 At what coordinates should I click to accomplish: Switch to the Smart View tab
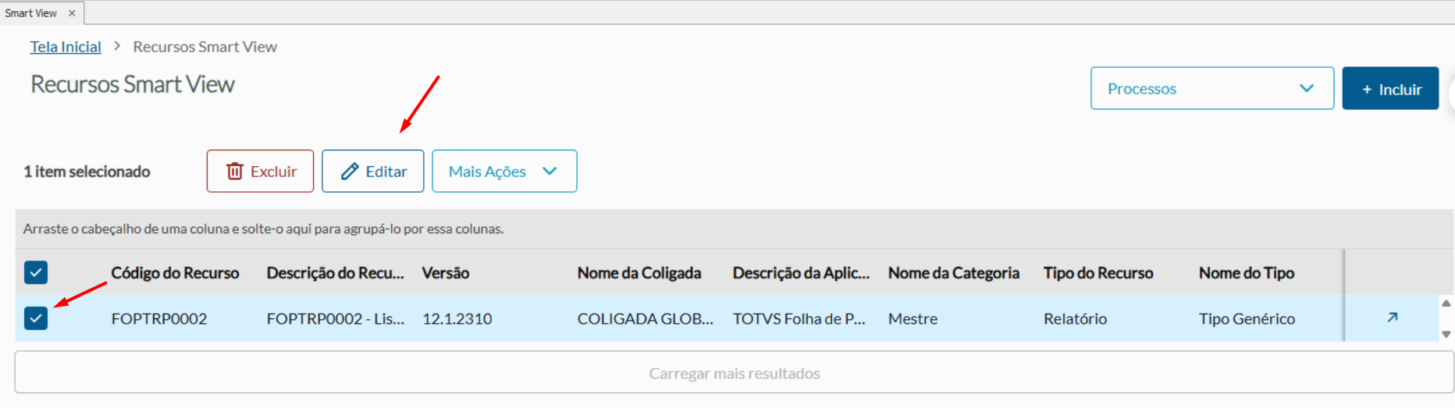click(31, 13)
